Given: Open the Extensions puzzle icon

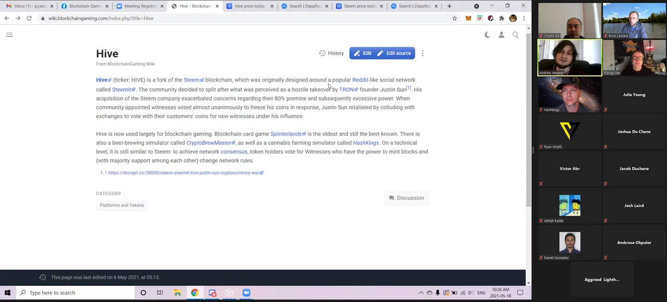Looking at the screenshot, I should (501, 18).
